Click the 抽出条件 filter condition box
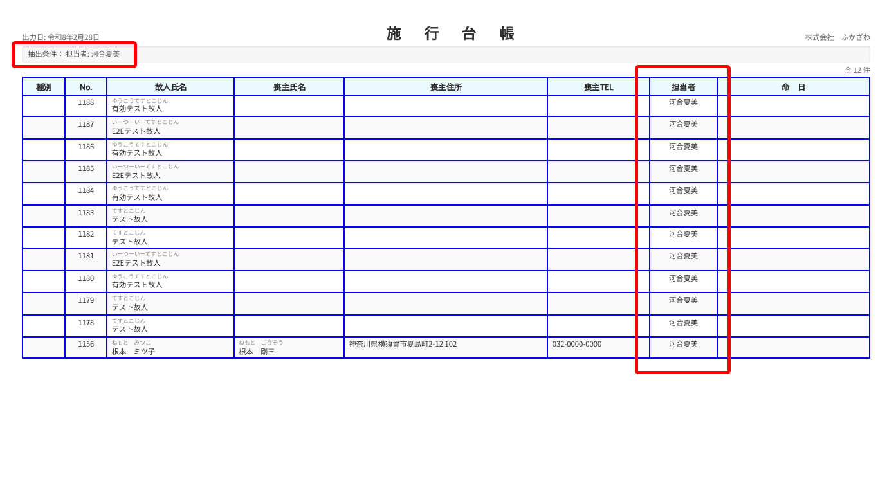896x497 pixels. (74, 55)
